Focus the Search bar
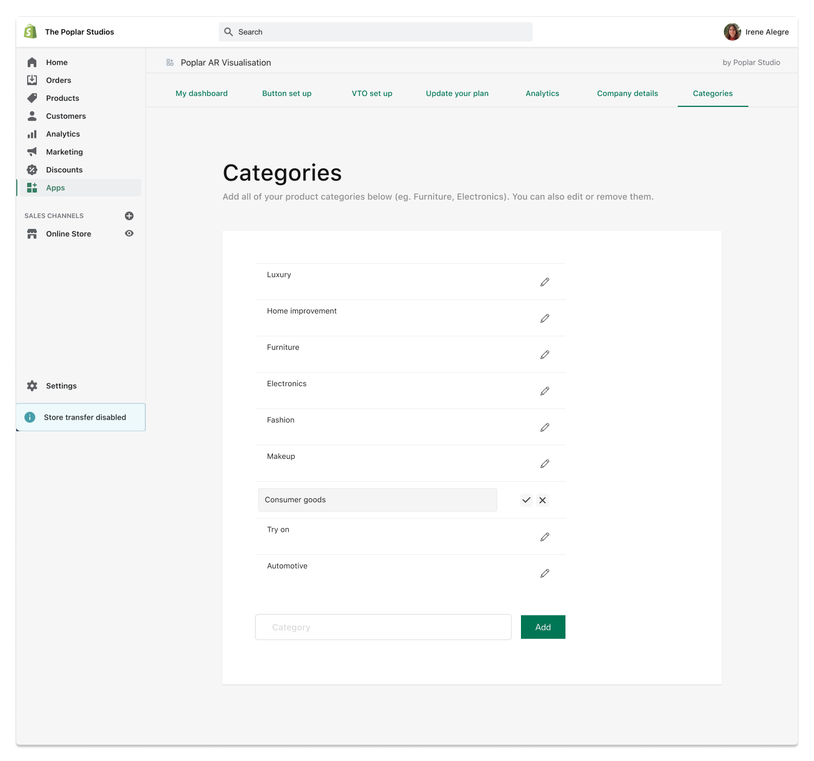This screenshot has height=761, width=814. pos(376,32)
